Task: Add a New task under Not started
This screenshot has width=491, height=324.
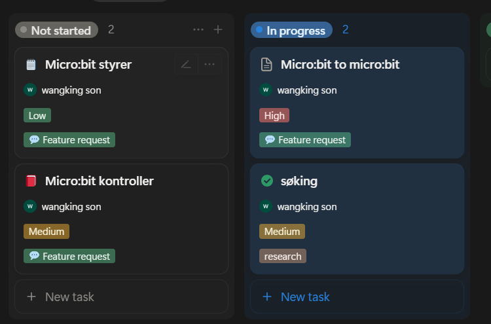Action: coord(69,297)
